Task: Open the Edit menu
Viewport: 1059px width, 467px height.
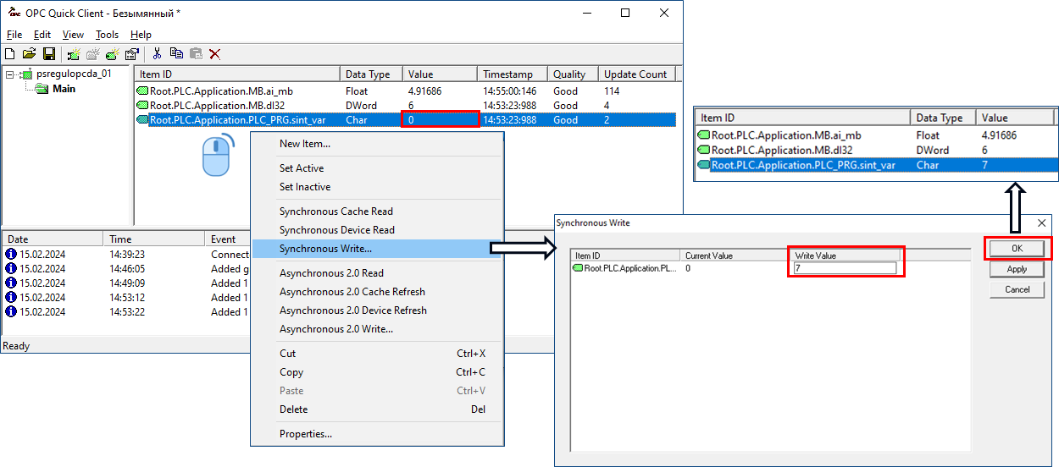Action: pyautogui.click(x=42, y=35)
